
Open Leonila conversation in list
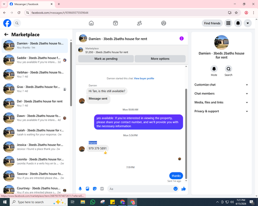(x=35, y=162)
